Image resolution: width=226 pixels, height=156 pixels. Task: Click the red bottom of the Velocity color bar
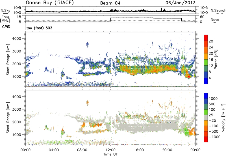206,139
